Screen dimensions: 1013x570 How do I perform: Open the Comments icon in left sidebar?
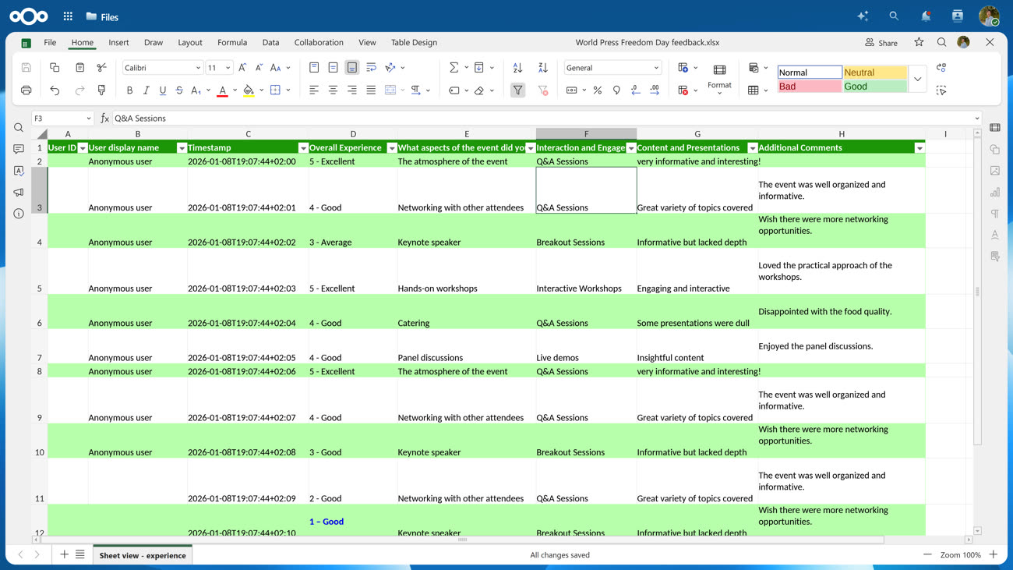pos(19,149)
